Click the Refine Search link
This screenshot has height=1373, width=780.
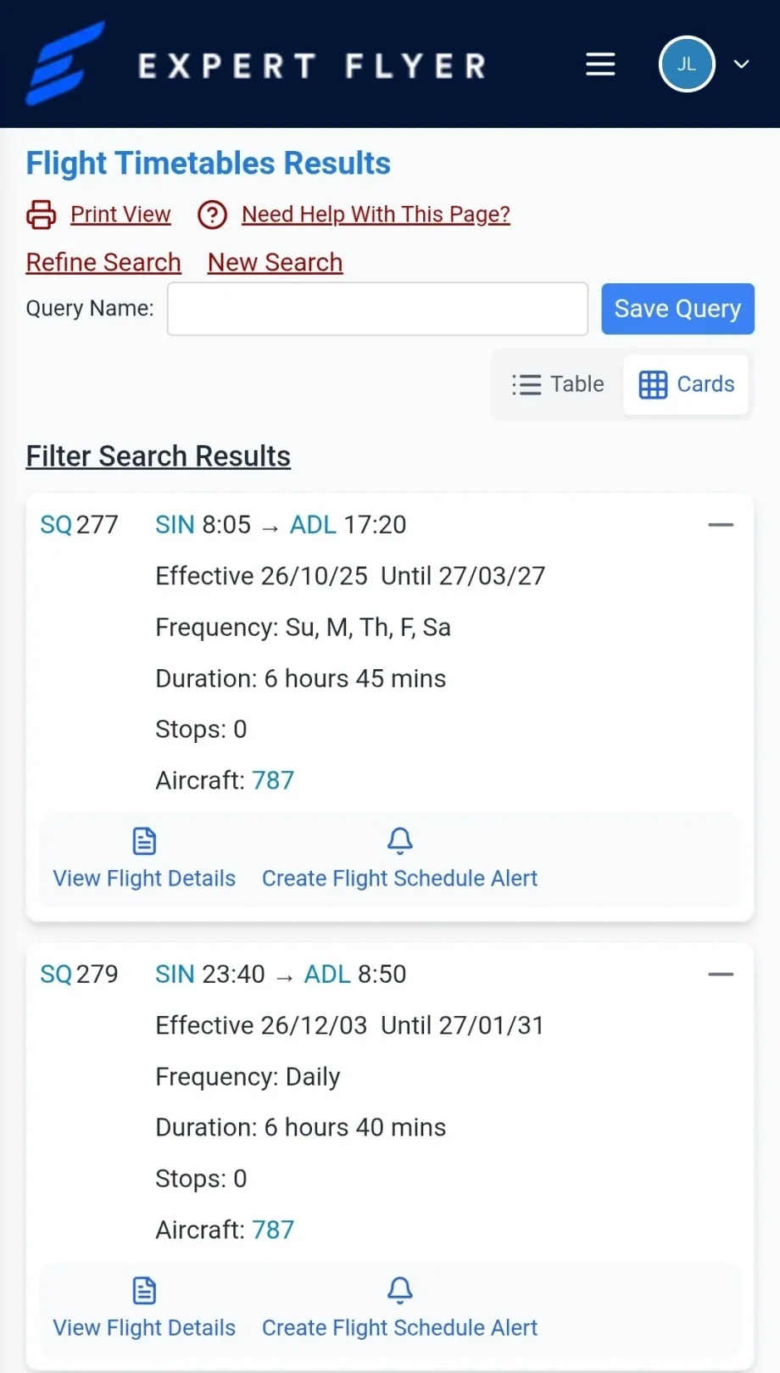point(103,262)
